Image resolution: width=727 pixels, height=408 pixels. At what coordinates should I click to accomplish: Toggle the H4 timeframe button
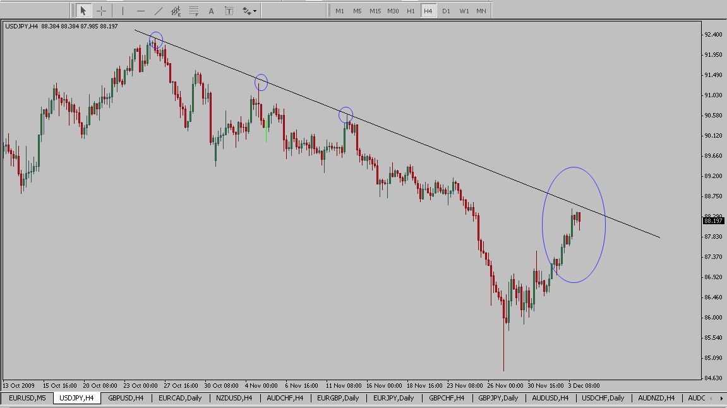click(x=428, y=11)
